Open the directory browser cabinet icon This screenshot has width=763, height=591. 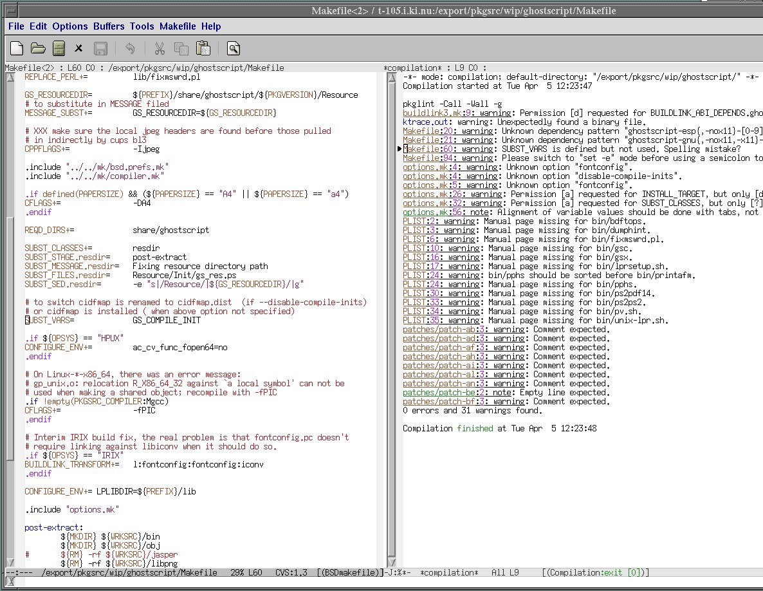click(59, 48)
